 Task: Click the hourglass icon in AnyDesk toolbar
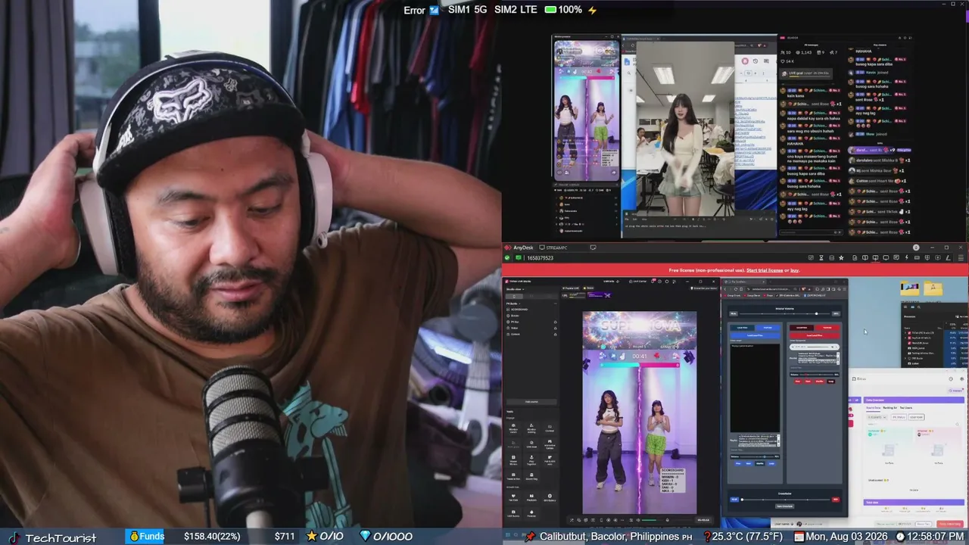point(821,258)
